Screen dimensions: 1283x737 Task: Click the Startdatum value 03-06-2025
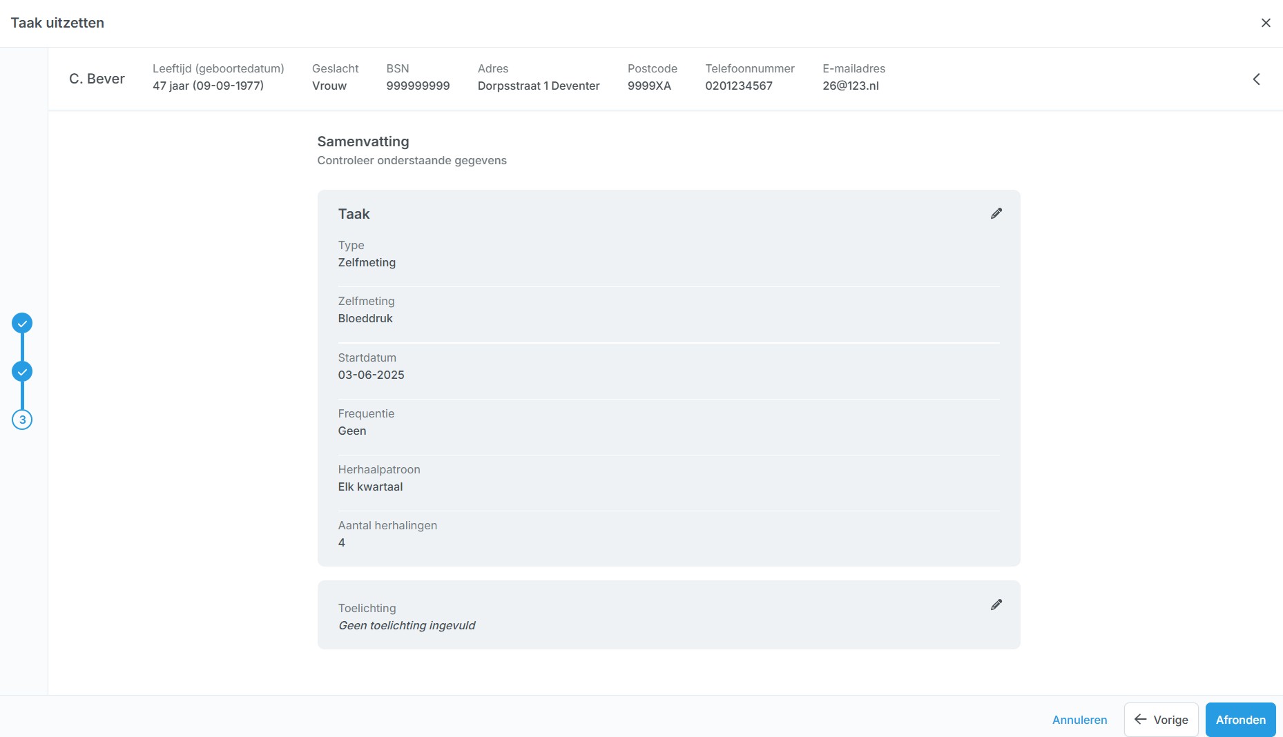point(371,375)
